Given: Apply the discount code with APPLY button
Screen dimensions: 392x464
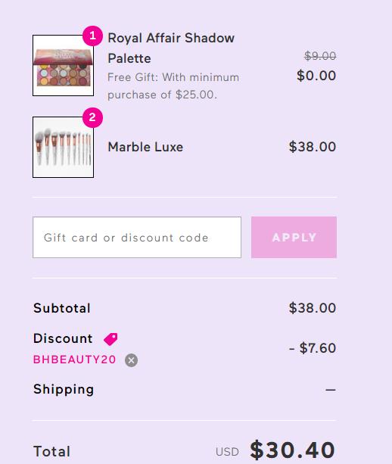Looking at the screenshot, I should coord(294,238).
